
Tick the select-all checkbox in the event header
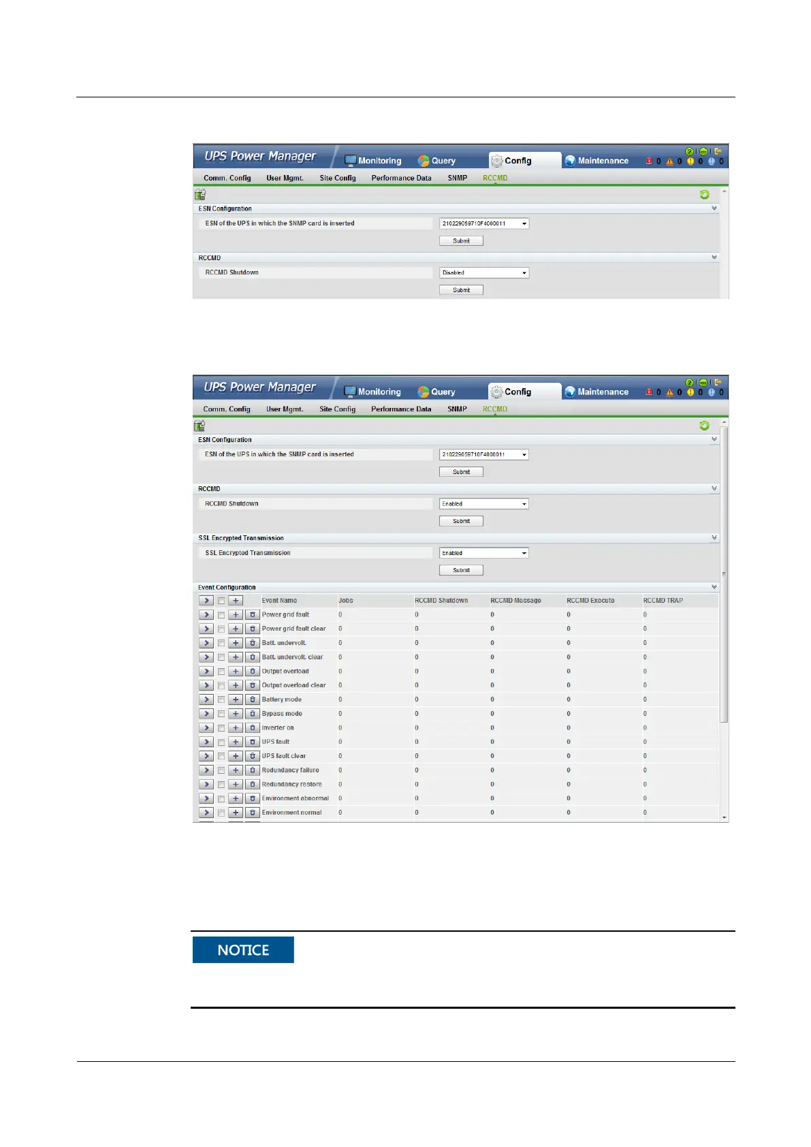[221, 601]
